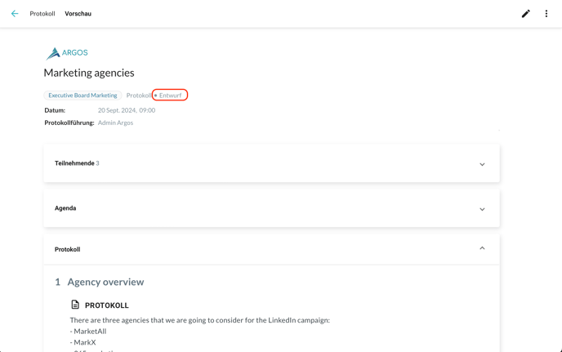Select the Agency overview heading
This screenshot has width=562, height=352.
105,282
